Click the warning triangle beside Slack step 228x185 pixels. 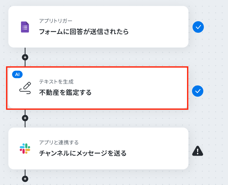(x=198, y=151)
